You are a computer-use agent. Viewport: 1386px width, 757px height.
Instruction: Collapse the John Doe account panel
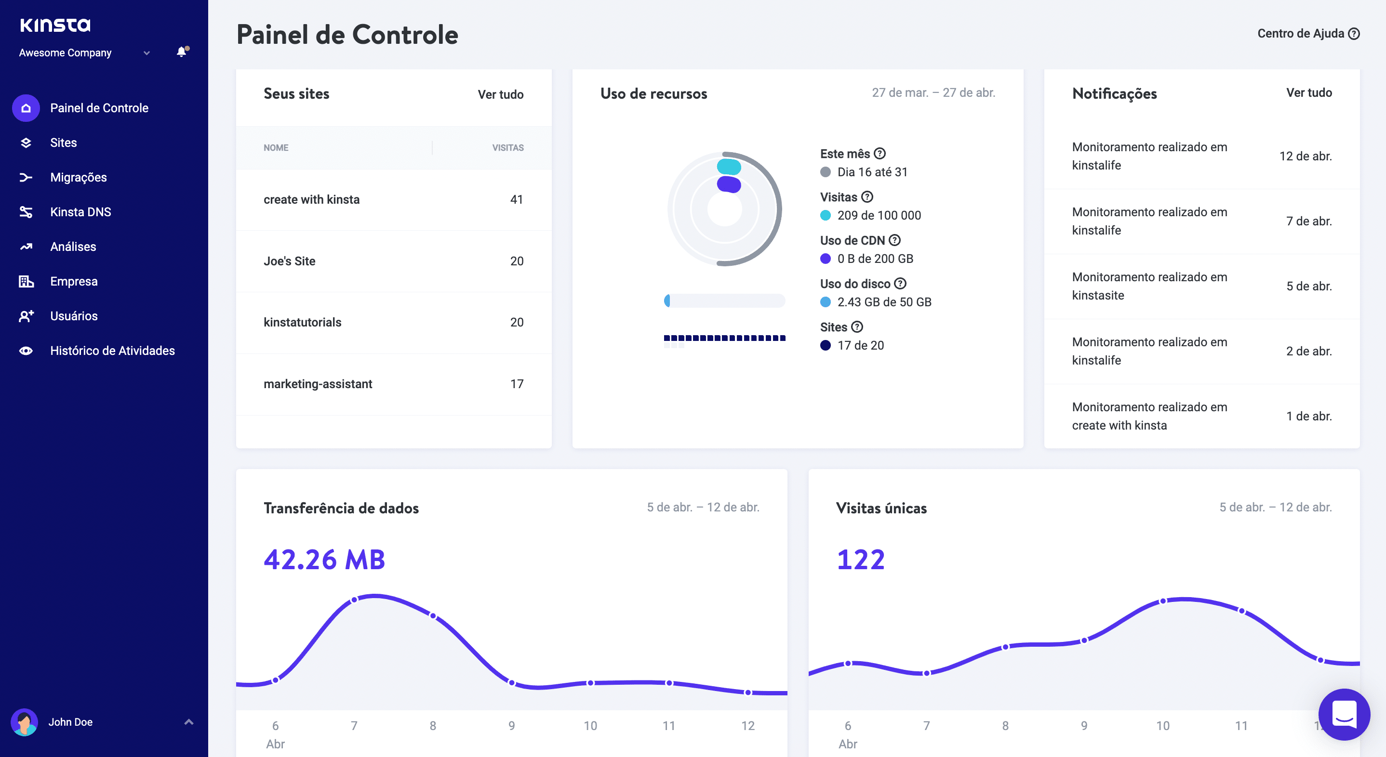(188, 722)
